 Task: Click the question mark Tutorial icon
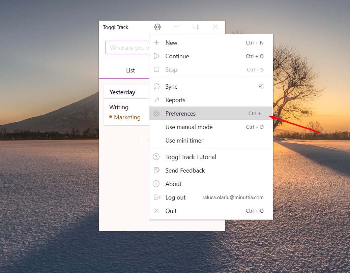click(156, 157)
